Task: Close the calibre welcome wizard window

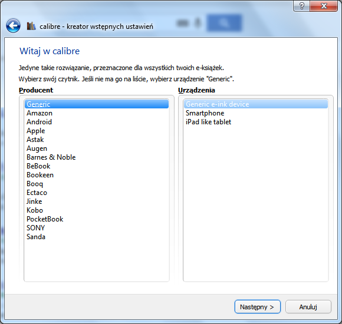Action: (x=324, y=6)
